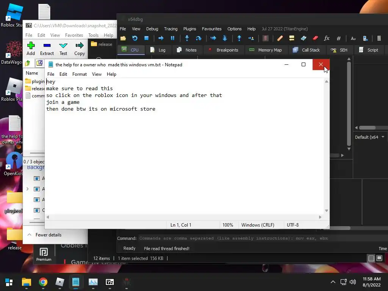This screenshot has height=291, width=388.
Task: Open Google Chrome from the taskbar
Action: click(x=43, y=282)
